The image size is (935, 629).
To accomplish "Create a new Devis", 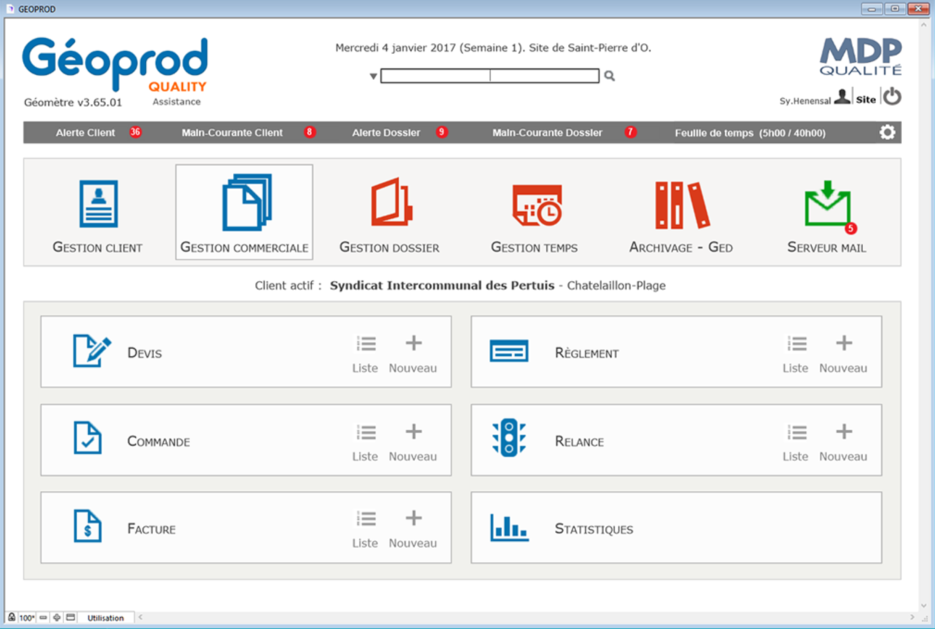I will tap(413, 354).
